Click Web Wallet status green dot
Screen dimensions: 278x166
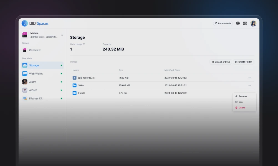point(61,74)
